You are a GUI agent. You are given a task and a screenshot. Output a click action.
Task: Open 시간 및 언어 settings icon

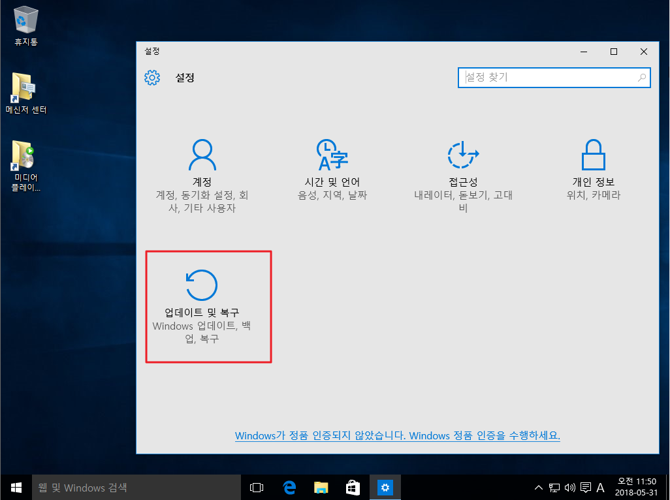(332, 155)
